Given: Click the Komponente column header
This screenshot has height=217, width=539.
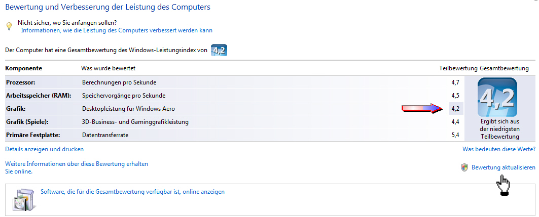Looking at the screenshot, I should (24, 68).
